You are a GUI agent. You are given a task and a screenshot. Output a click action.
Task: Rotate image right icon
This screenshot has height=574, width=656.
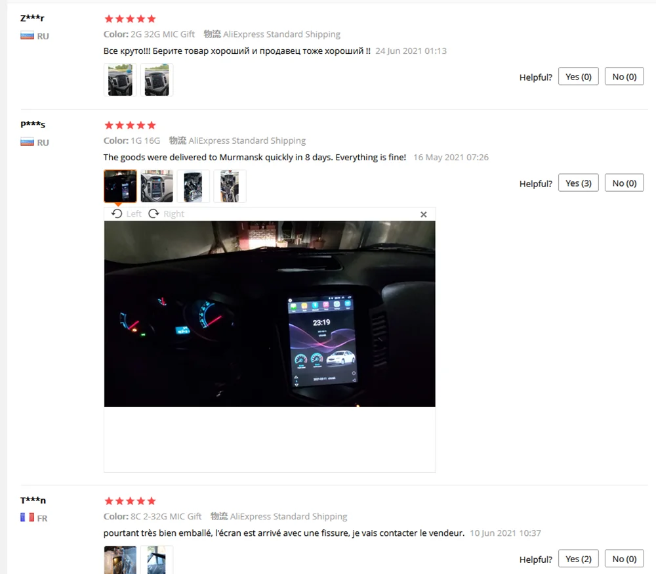coord(154,213)
